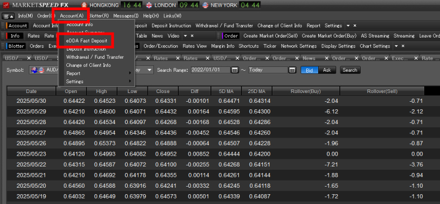Select the 2025/05/30 date cell
Screen dimensions: 440x204
pyautogui.click(x=32, y=101)
